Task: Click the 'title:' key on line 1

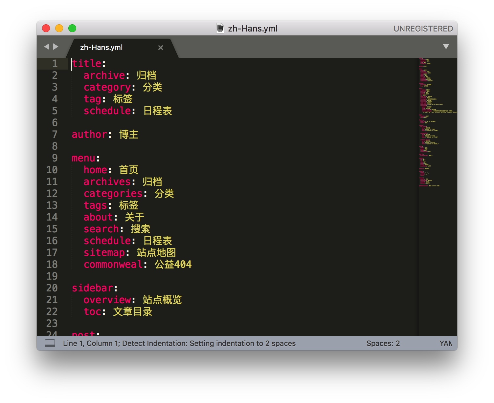Action: click(x=89, y=63)
